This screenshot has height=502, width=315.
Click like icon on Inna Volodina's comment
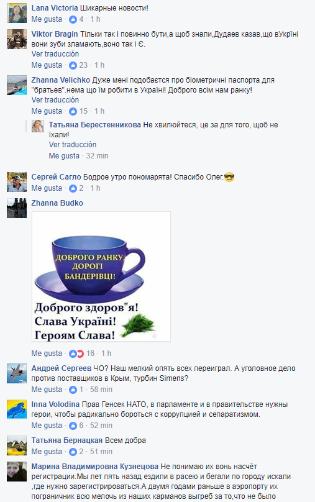(73, 426)
